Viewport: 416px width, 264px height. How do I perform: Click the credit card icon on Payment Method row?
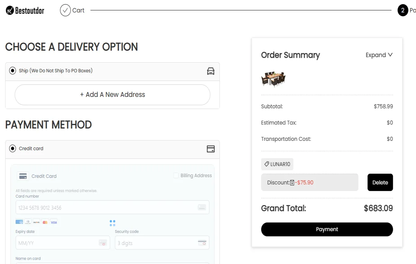(210, 149)
